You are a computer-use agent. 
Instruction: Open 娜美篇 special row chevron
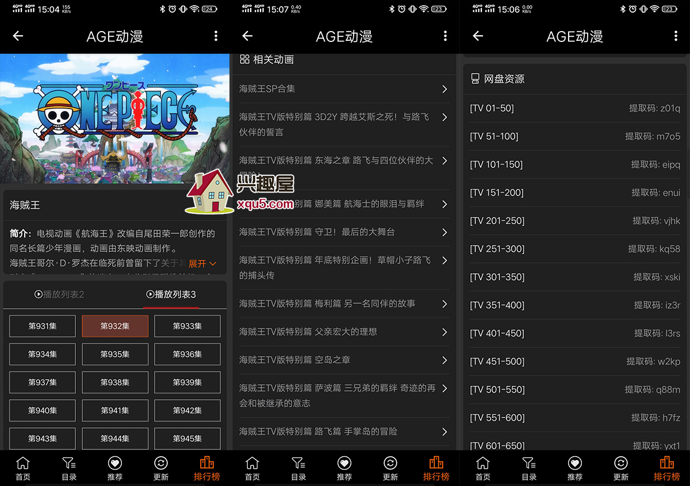[444, 204]
